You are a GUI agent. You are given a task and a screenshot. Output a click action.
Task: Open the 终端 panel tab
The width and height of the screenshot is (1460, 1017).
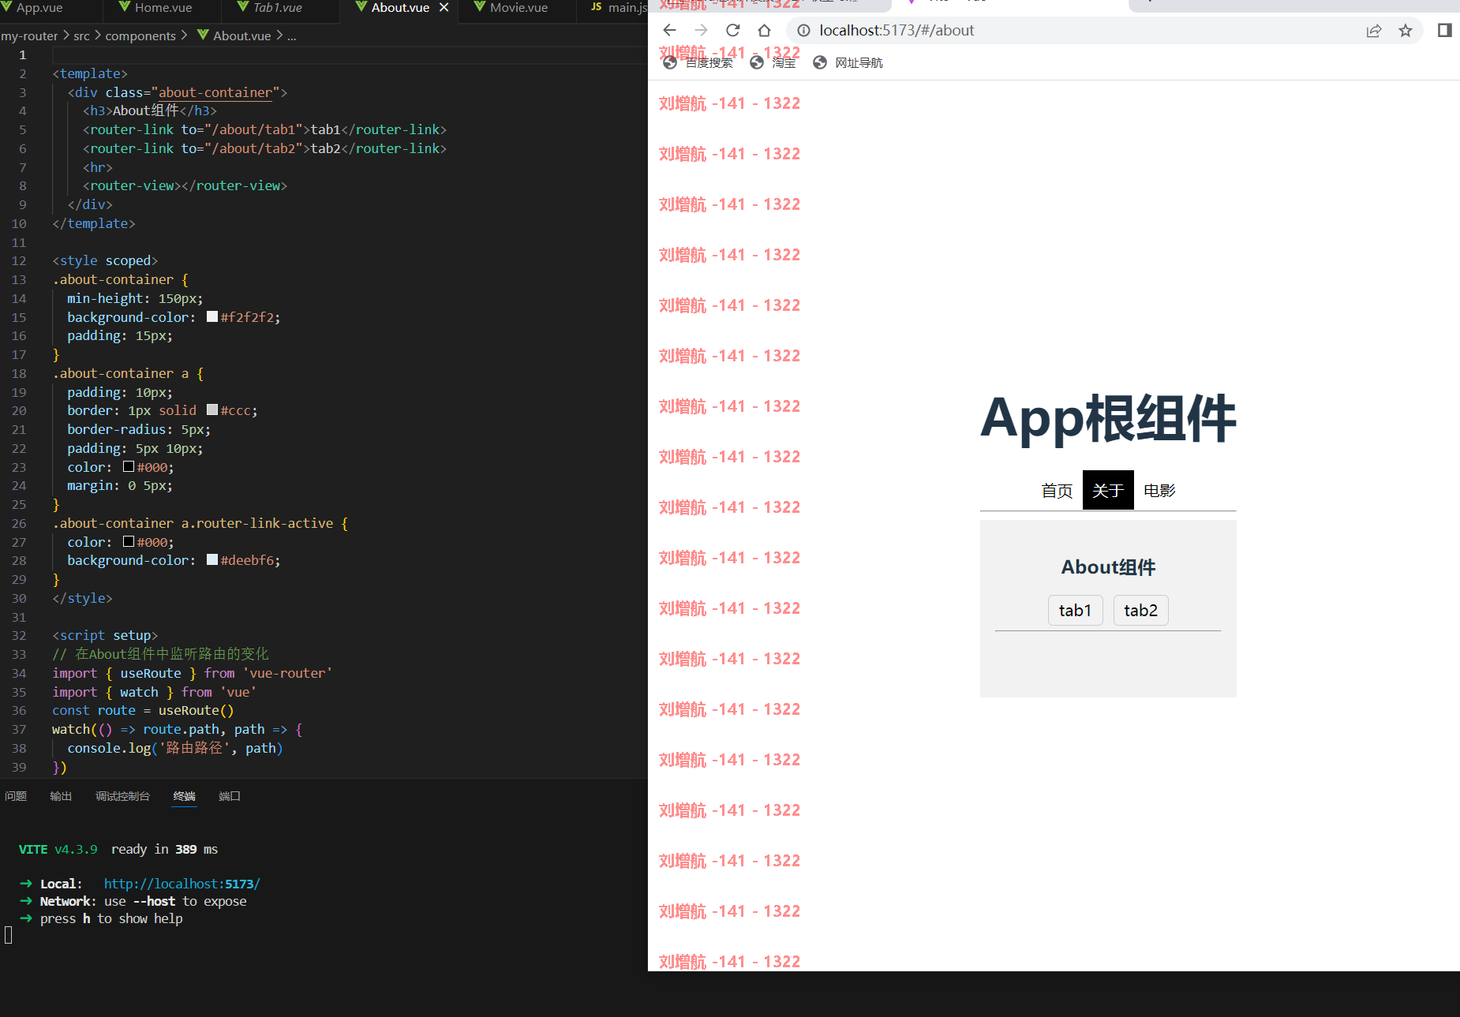[185, 796]
